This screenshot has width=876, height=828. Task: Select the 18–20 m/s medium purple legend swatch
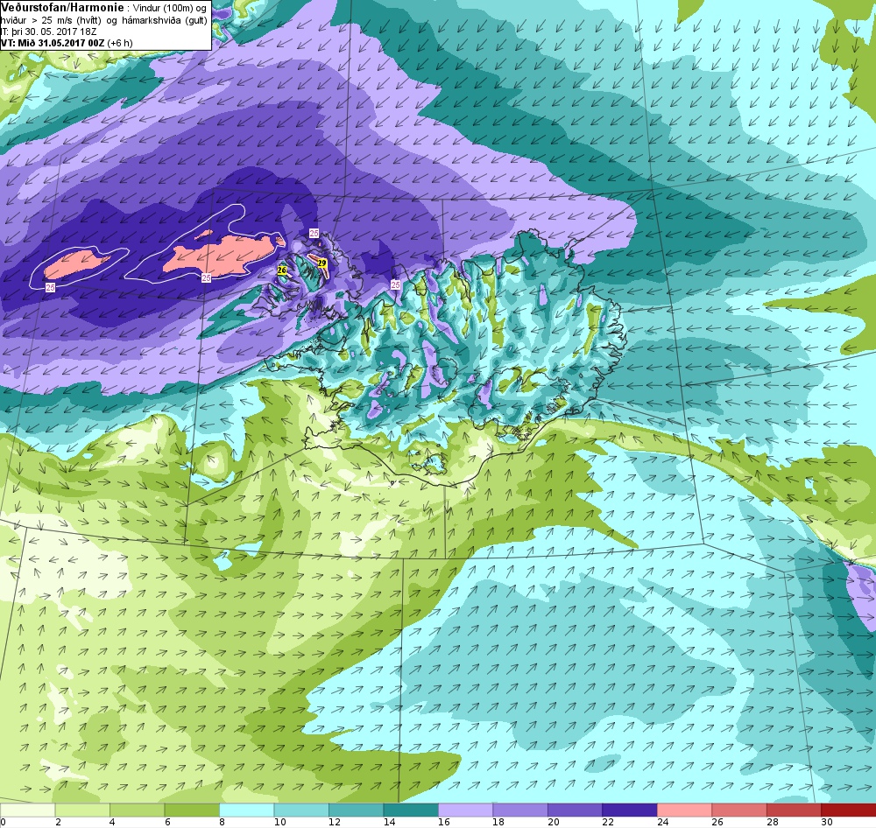click(x=520, y=810)
